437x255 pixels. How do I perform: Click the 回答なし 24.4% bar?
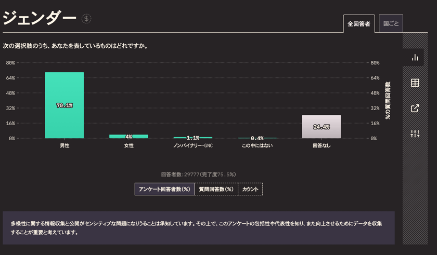click(322, 127)
